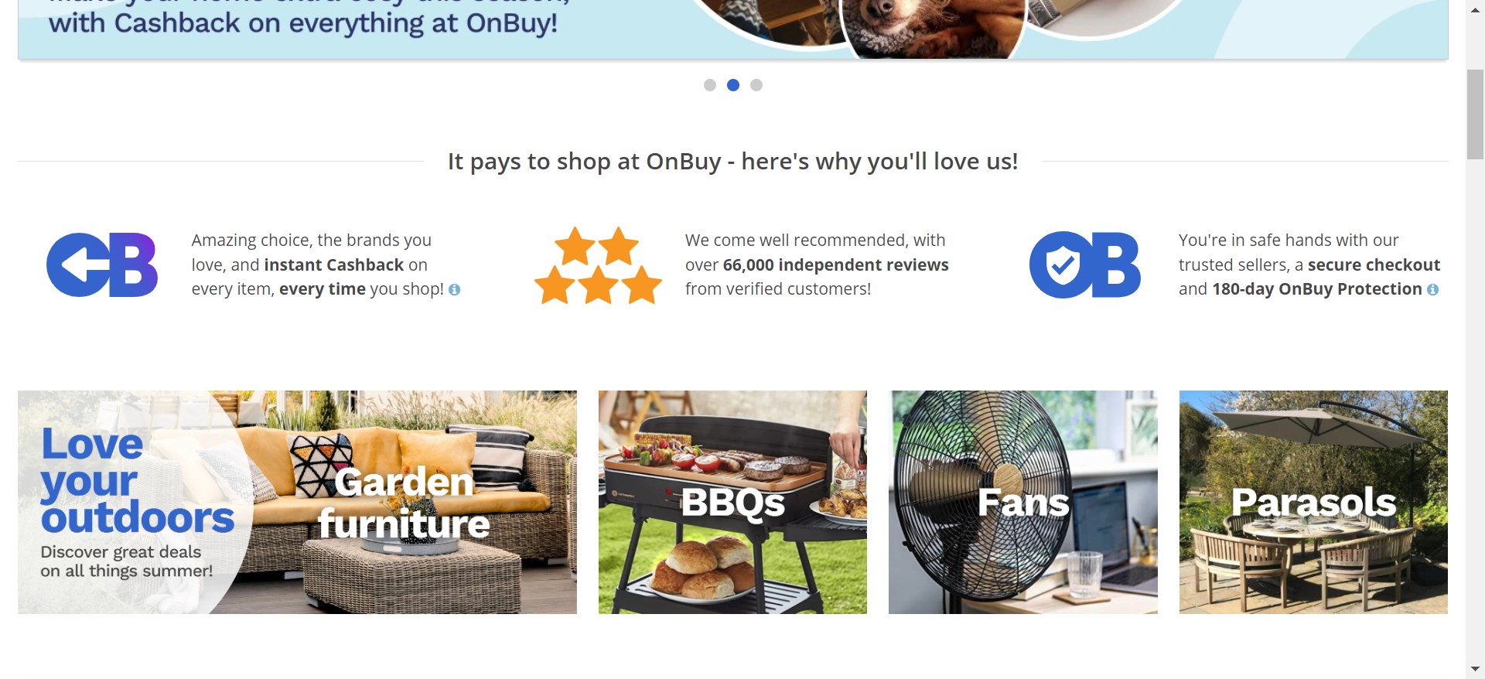Viewport: 1485px width, 679px height.
Task: Select the first carousel slide dot
Action: 710,85
